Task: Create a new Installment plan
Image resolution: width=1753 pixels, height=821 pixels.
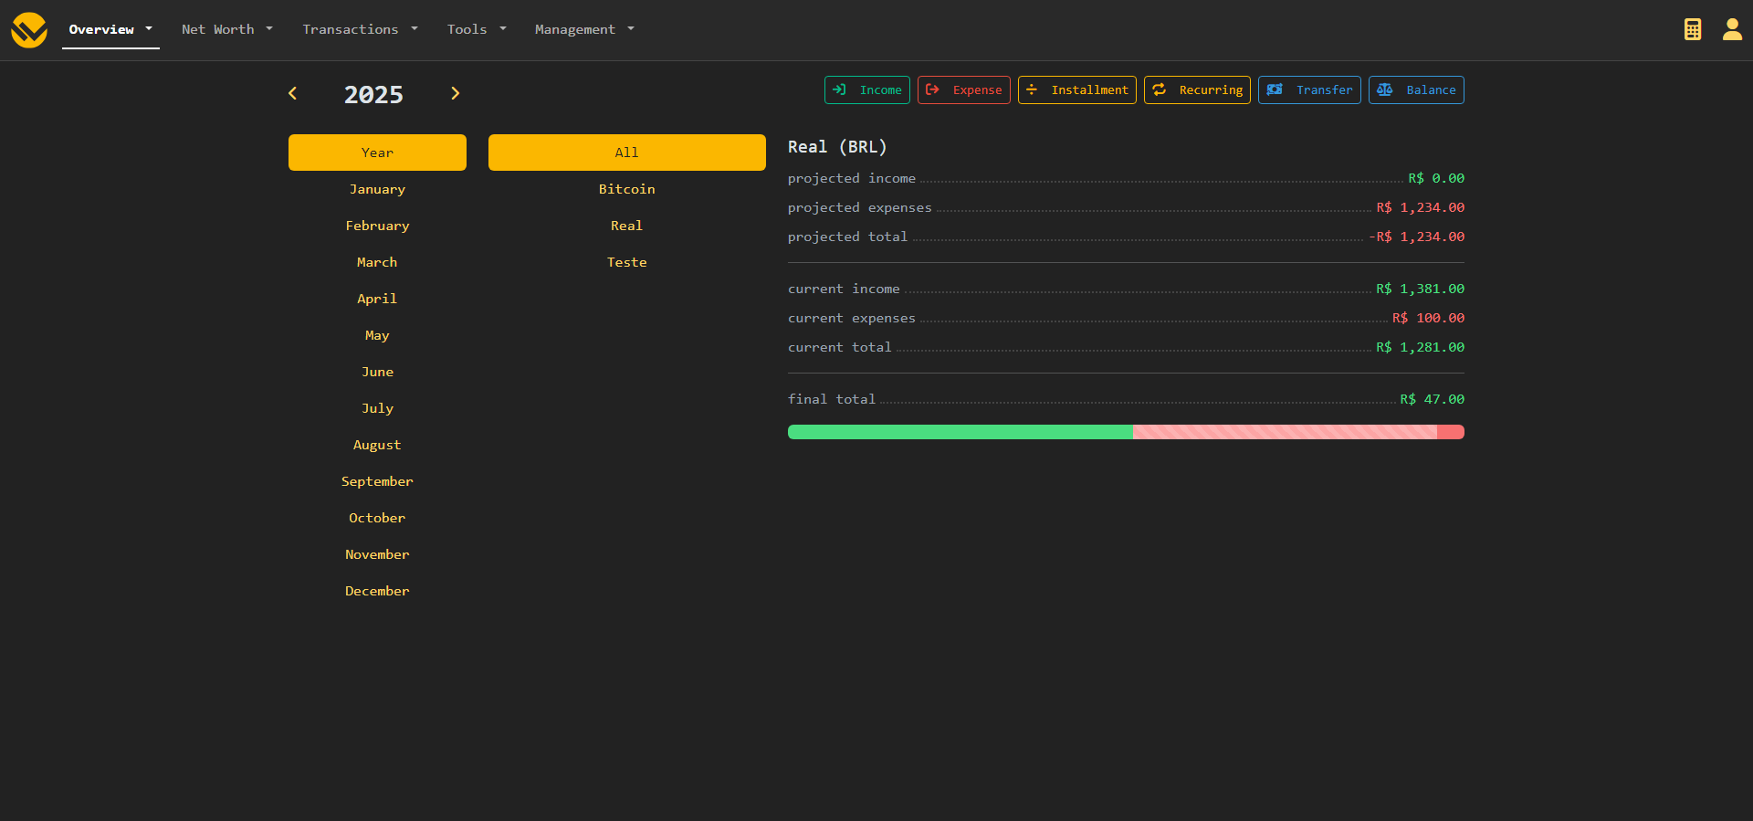Action: click(x=1076, y=89)
